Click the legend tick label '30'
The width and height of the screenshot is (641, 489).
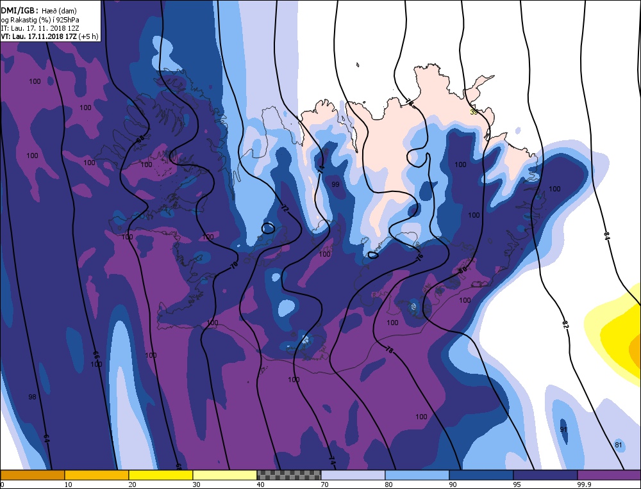tap(197, 485)
